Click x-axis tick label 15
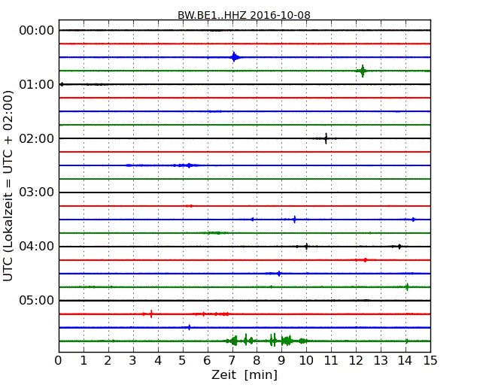This screenshot has width=489, height=391. point(430,360)
